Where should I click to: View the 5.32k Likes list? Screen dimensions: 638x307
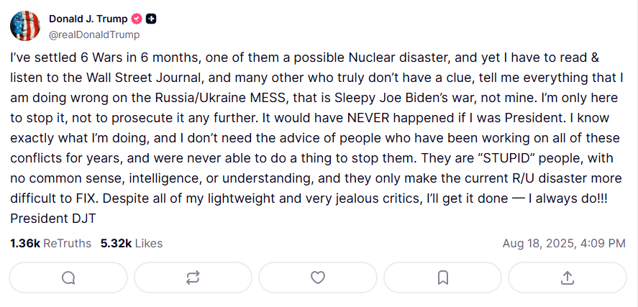click(131, 244)
